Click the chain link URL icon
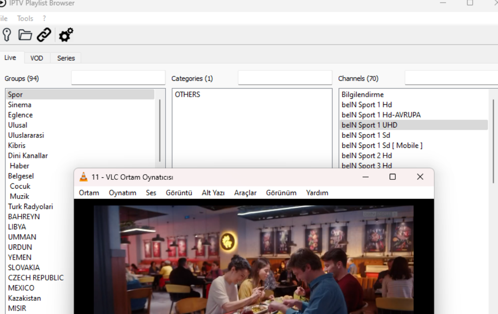Screen dimensions: 498x314 [44, 35]
